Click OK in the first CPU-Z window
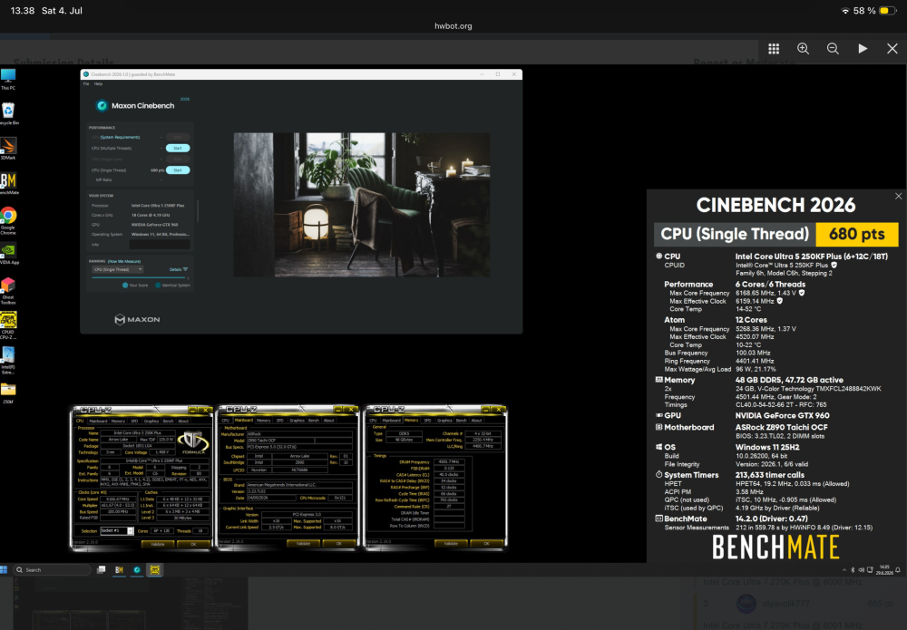Screen dimensions: 907x630 click(x=193, y=544)
